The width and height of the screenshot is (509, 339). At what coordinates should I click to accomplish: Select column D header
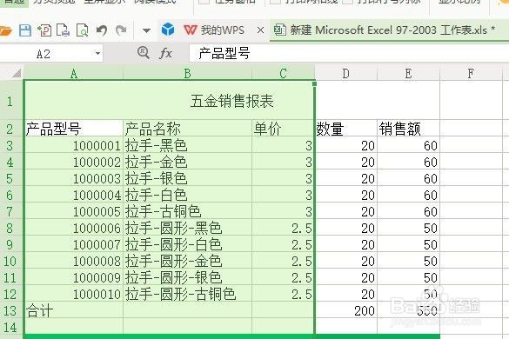pos(345,73)
